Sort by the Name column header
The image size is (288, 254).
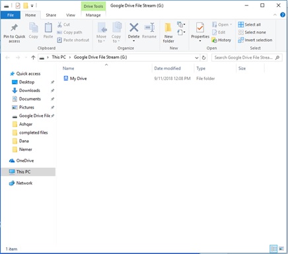tap(69, 68)
